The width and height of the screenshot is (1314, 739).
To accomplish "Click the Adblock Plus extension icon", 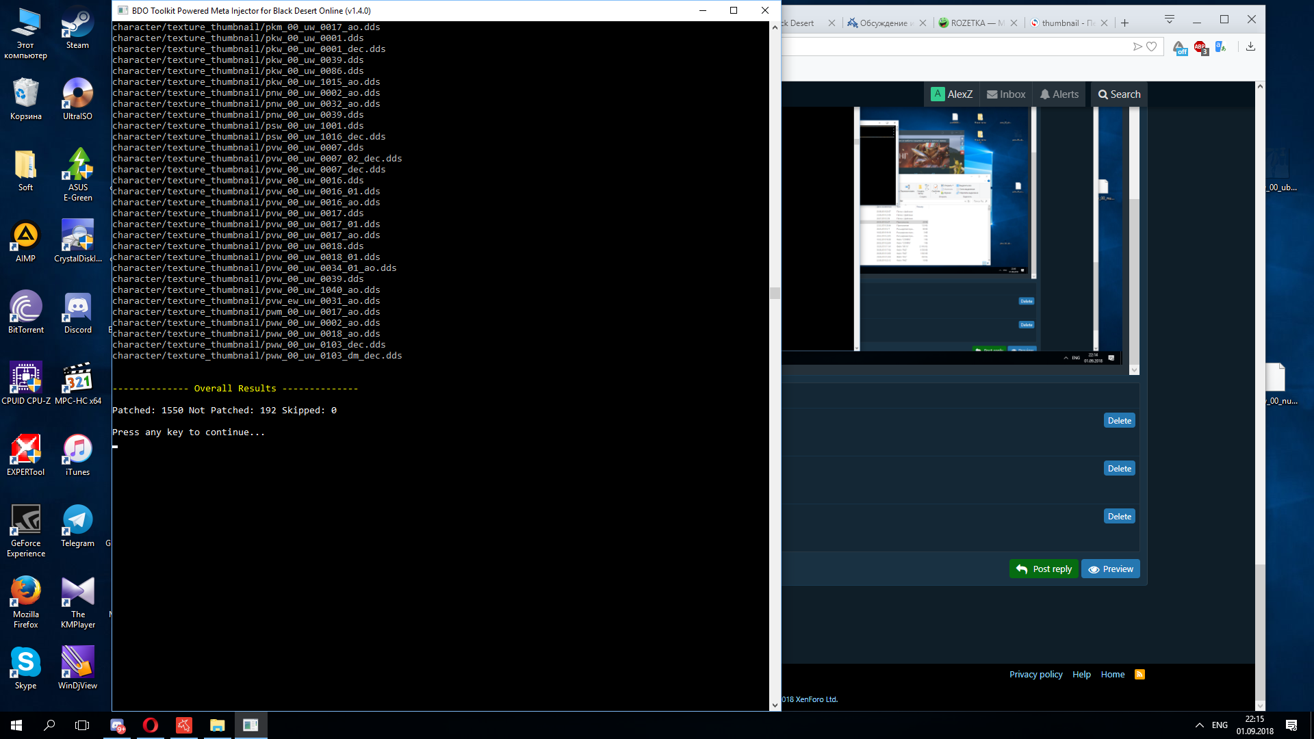I will point(1200,47).
